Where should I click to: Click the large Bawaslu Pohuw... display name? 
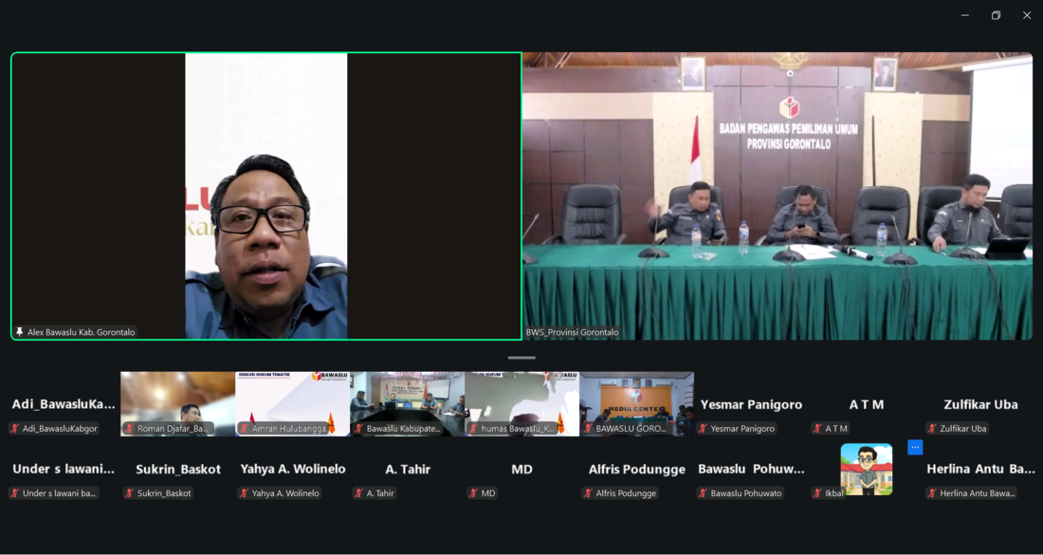coord(751,470)
